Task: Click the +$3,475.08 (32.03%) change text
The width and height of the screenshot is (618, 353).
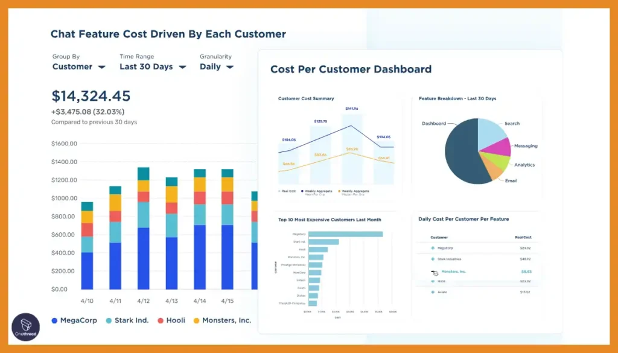Action: coord(88,112)
